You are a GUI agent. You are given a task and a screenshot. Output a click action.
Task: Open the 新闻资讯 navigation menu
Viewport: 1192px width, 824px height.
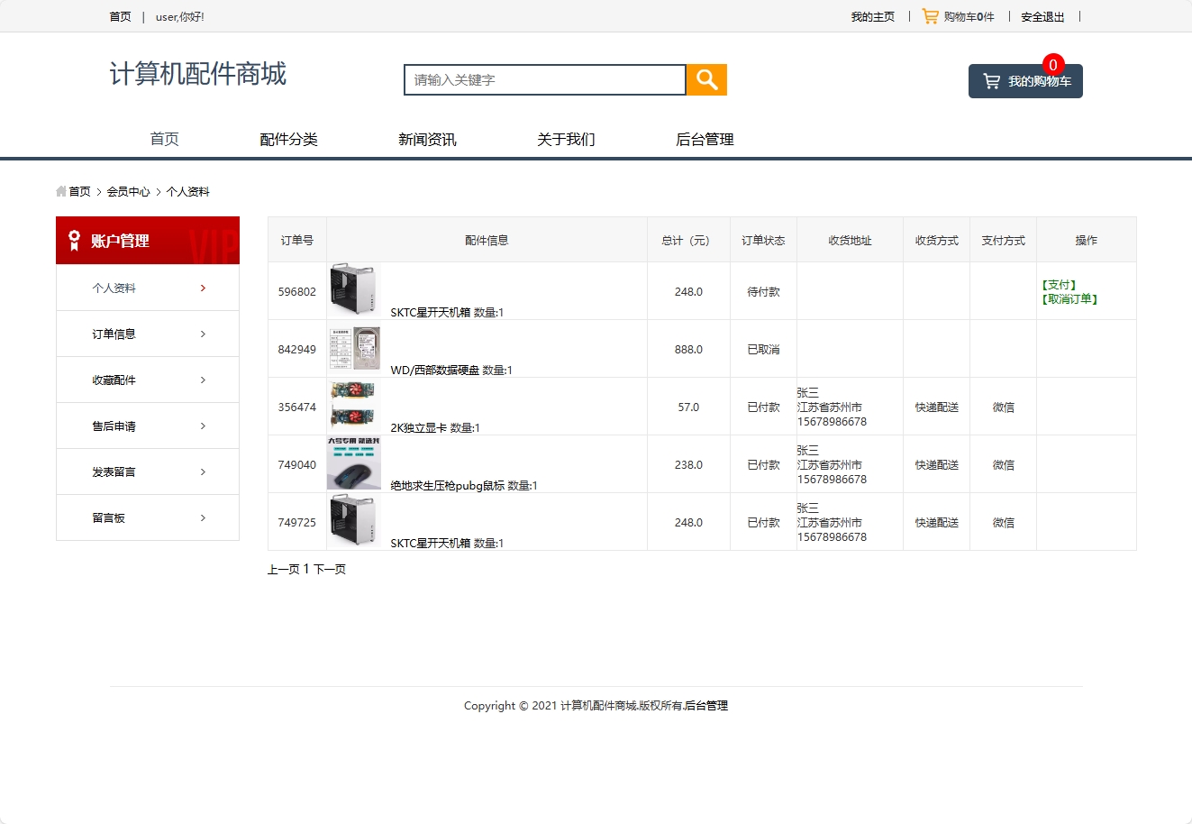pos(427,139)
